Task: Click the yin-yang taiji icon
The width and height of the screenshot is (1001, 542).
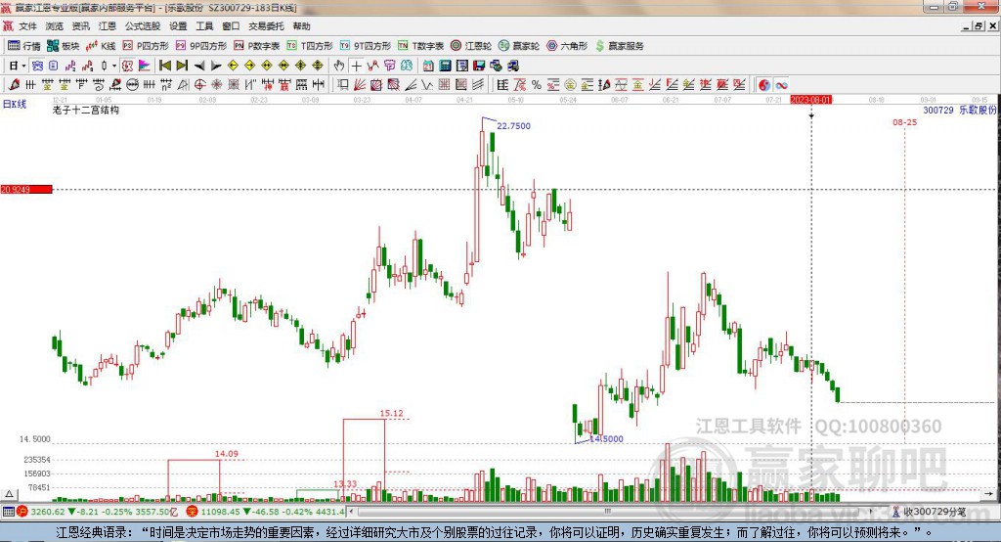Action: [764, 84]
